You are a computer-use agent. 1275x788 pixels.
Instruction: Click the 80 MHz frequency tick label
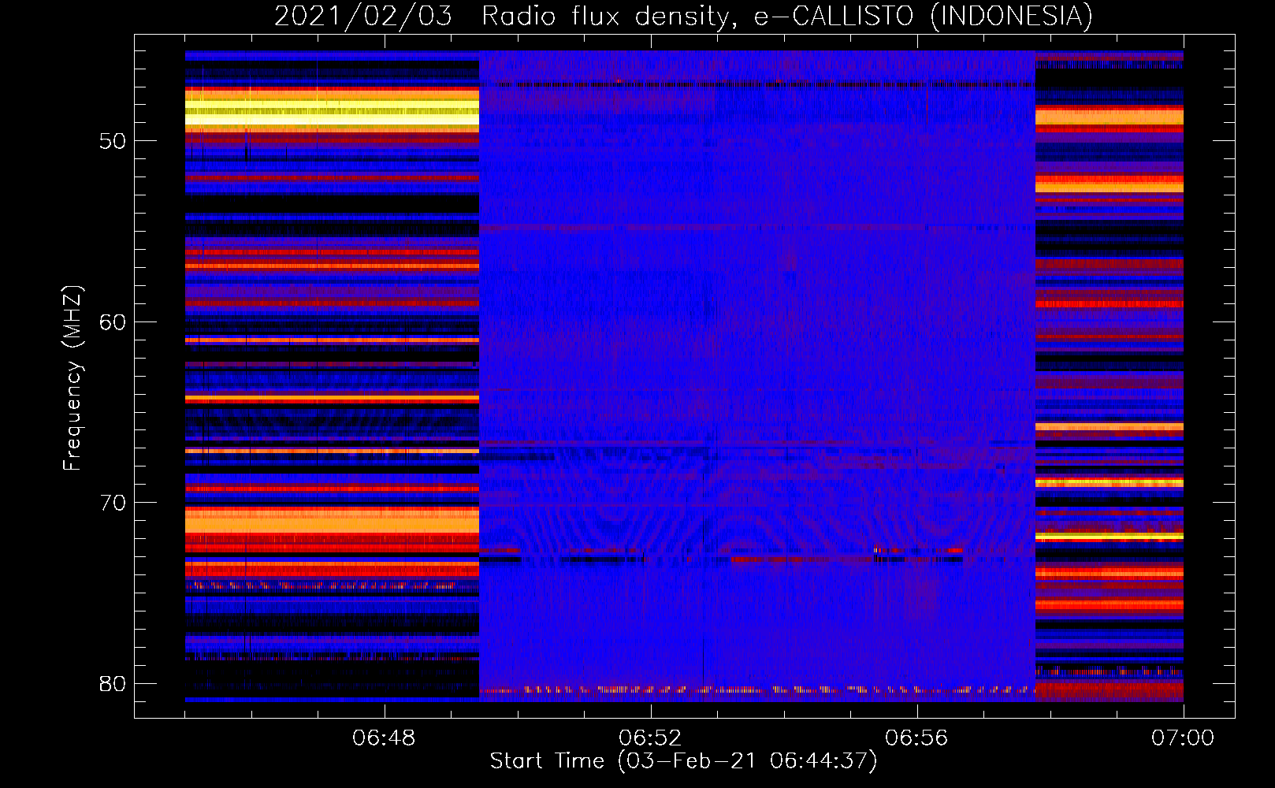[x=113, y=683]
